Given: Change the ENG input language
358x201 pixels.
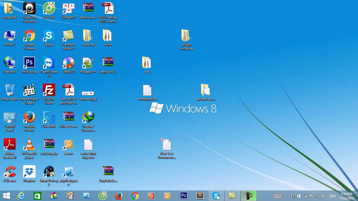Looking at the screenshot, I should coord(333,196).
